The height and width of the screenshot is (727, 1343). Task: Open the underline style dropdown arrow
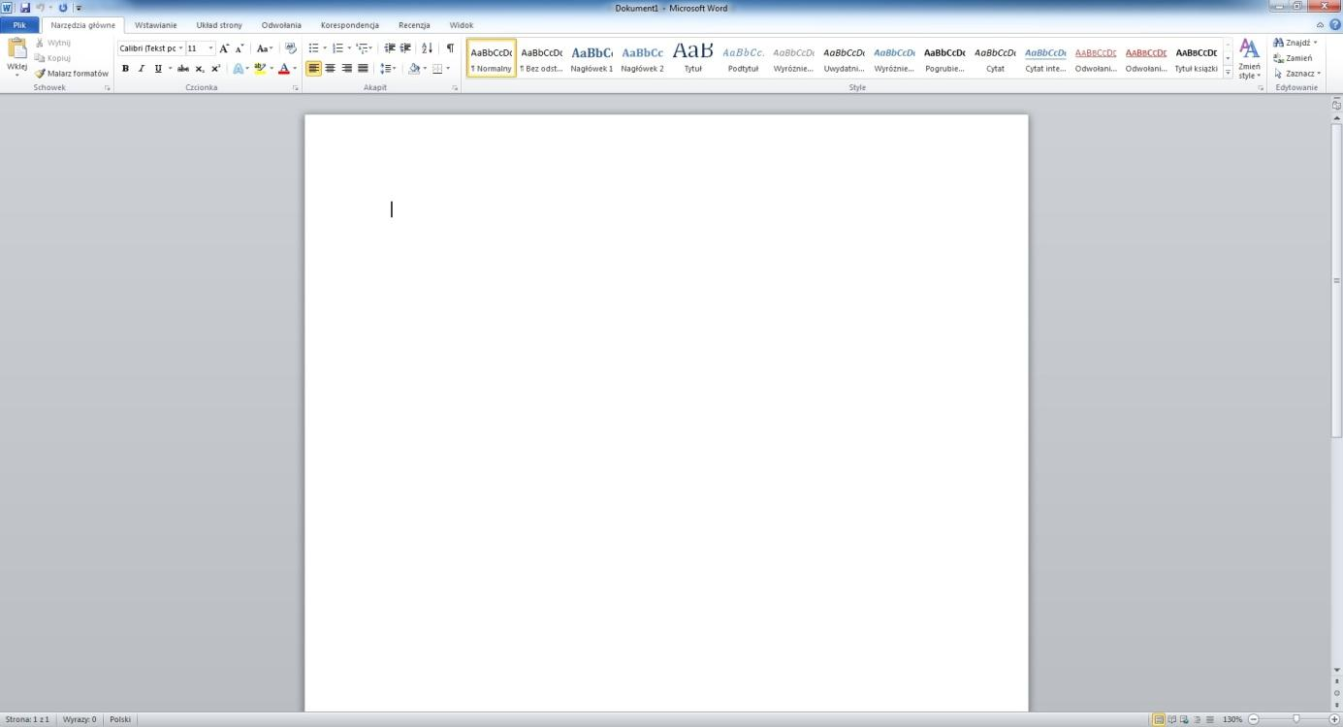click(x=170, y=69)
